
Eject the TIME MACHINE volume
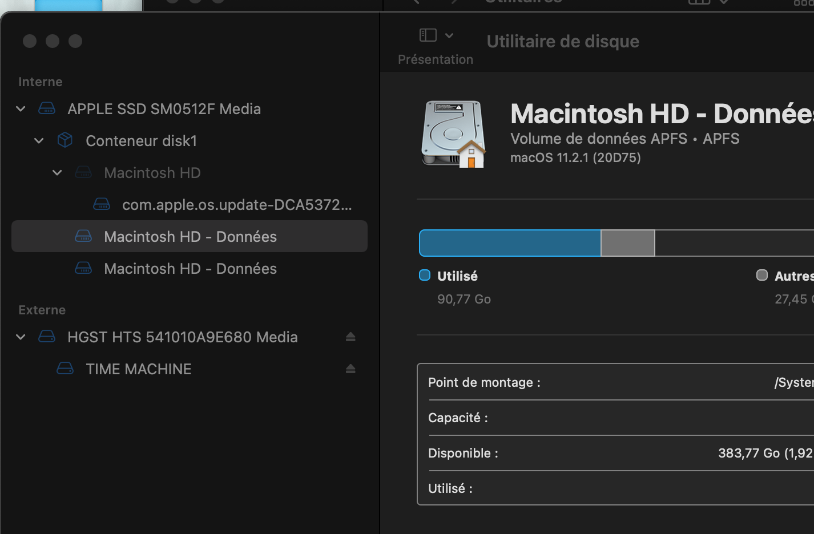(350, 369)
